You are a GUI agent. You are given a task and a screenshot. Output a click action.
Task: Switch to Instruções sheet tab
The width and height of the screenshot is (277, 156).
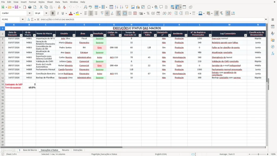coord(78,150)
